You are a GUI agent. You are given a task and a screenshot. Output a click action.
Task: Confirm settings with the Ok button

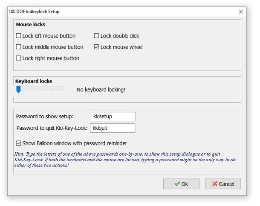(x=181, y=183)
